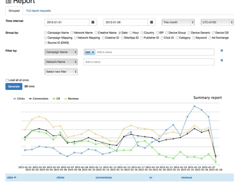Image resolution: width=235 pixels, height=183 pixels.
Task: Toggle Conversions series in chart legend
Action: tap(39, 99)
